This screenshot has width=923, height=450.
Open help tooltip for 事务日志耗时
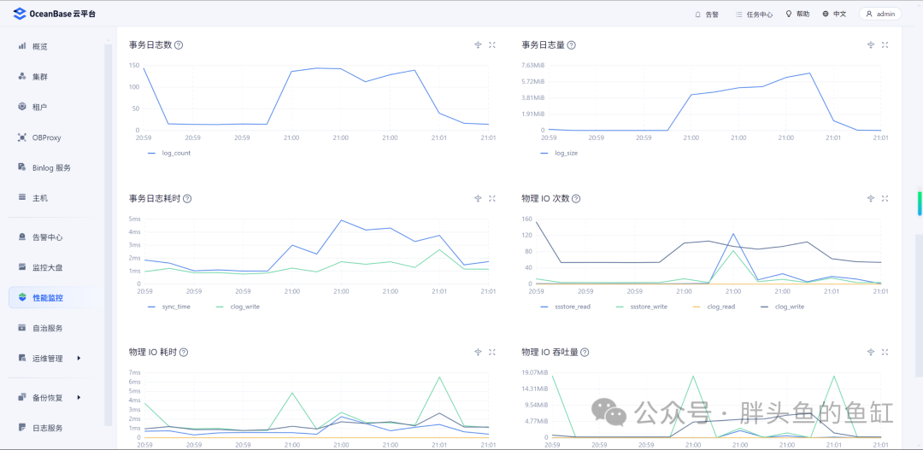187,199
